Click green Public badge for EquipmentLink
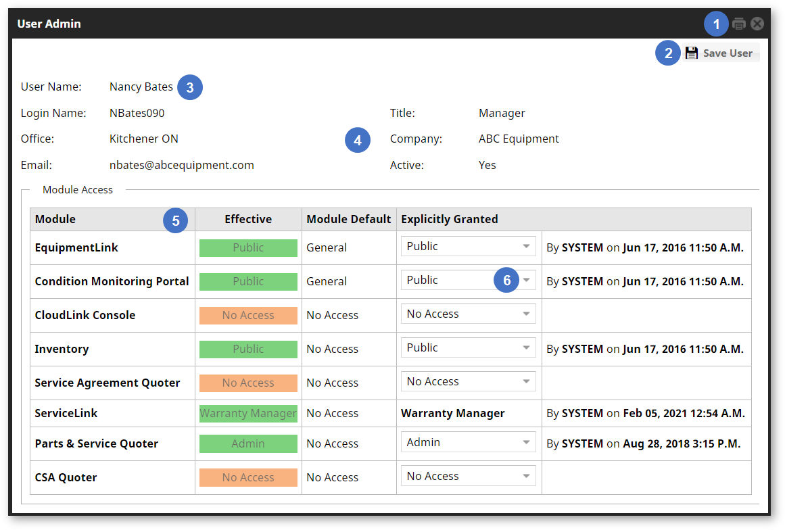 point(248,247)
